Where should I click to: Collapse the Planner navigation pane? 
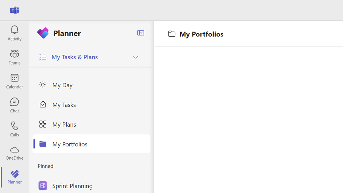point(140,33)
